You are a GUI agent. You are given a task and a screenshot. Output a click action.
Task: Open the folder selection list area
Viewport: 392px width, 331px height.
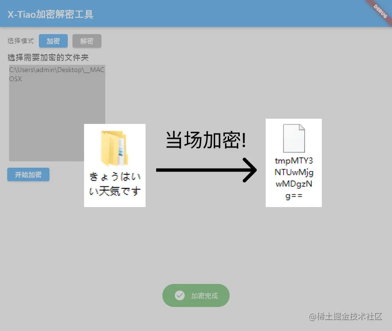coord(57,113)
